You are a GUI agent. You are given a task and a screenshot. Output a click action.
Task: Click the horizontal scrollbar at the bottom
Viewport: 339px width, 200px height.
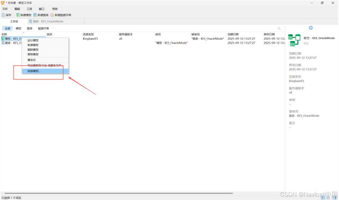click(119, 193)
